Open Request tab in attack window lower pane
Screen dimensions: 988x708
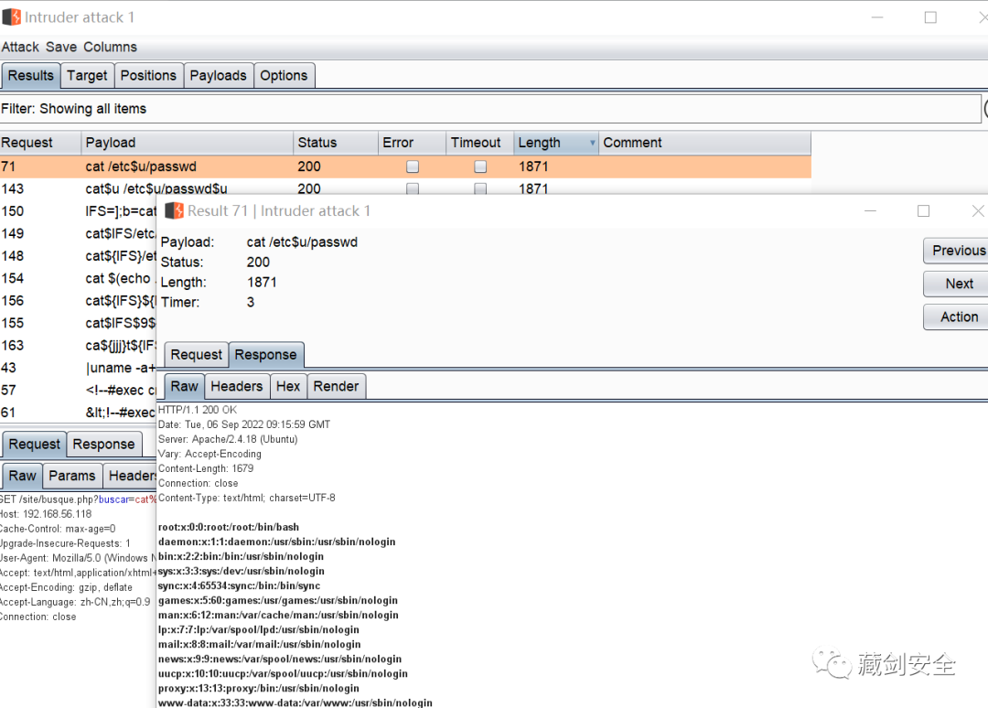click(x=35, y=444)
